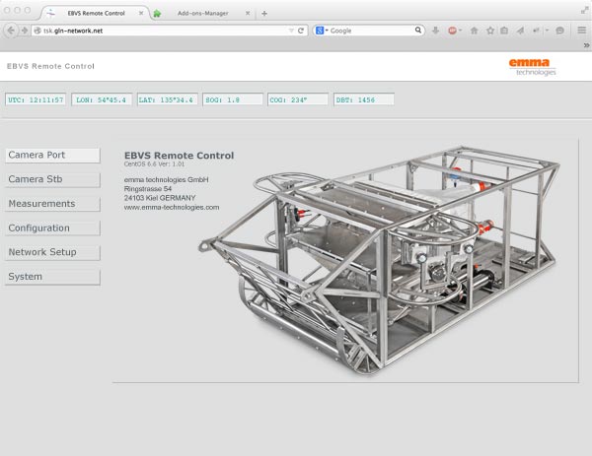Open the Camera Stb page
This screenshot has width=592, height=456.
52,179
